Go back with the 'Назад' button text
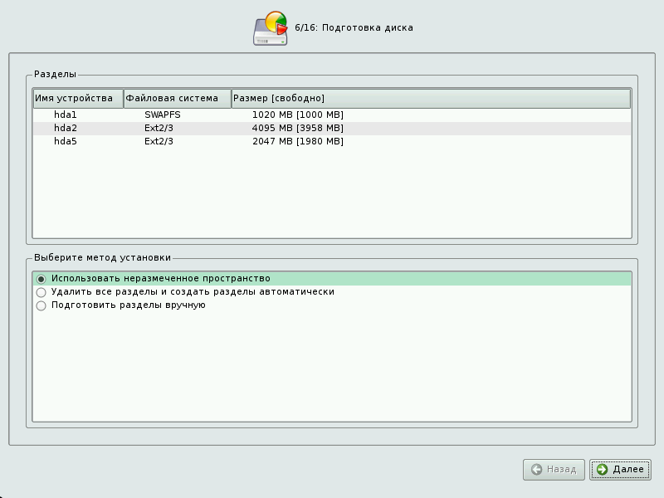 561,470
